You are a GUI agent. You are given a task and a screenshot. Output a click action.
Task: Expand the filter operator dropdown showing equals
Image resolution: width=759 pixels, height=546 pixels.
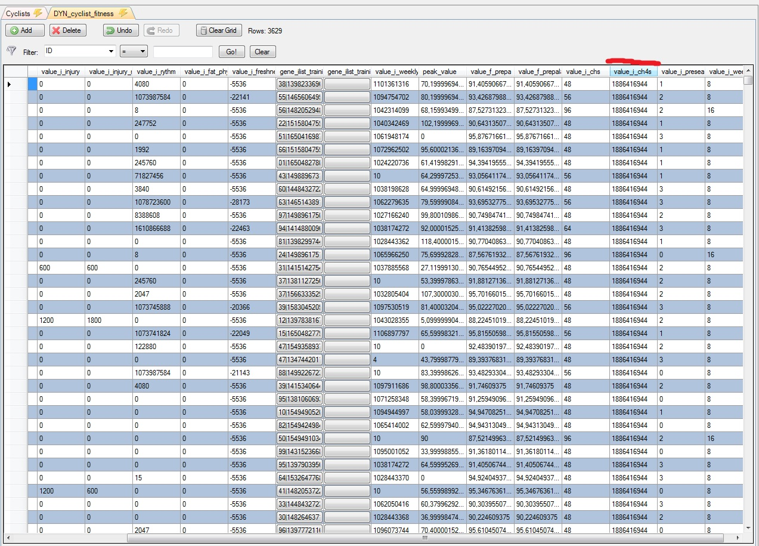pyautogui.click(x=142, y=52)
